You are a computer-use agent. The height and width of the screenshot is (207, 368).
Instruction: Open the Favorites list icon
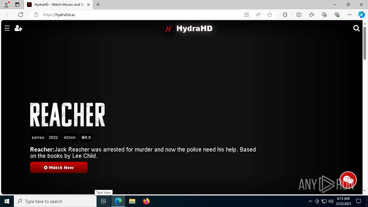pyautogui.click(x=312, y=15)
